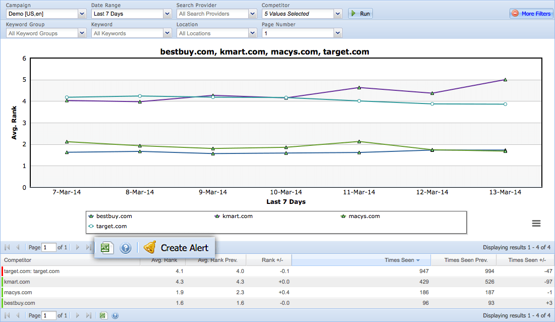
Task: Click the Times Seen value 947
Action: [x=424, y=271]
